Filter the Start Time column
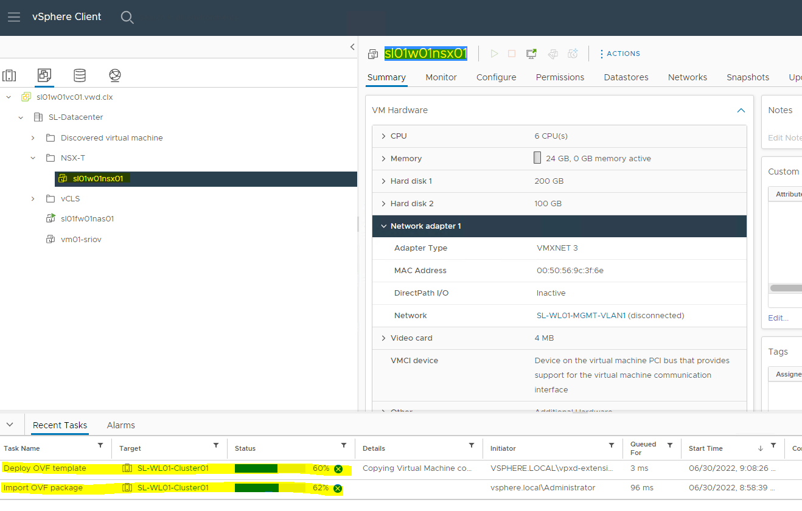Viewport: 802px width, 511px height. click(773, 445)
